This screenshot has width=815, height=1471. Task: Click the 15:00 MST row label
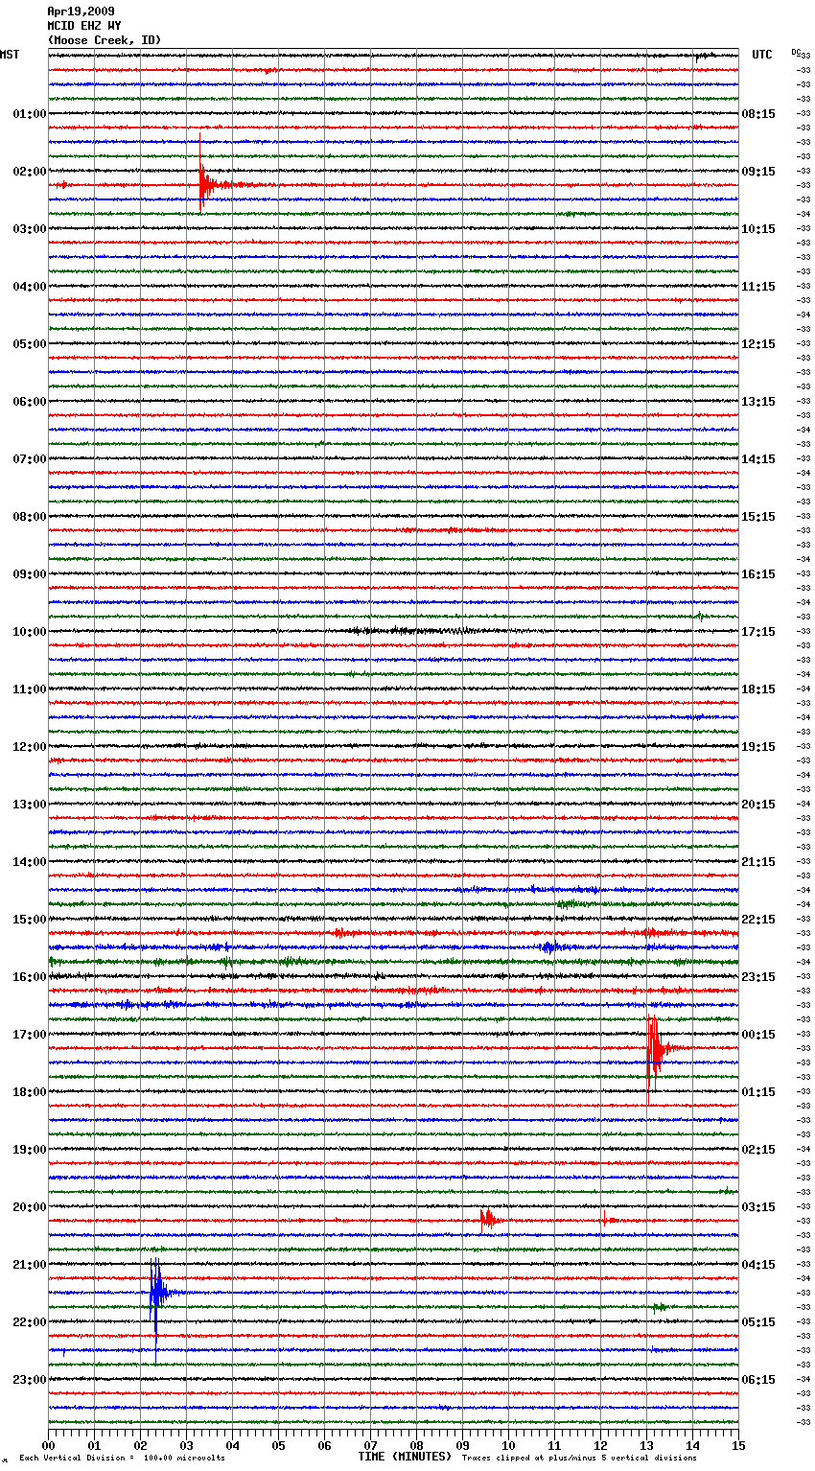click(30, 920)
